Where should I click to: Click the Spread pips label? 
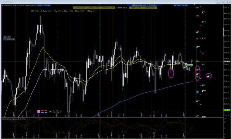click(x=44, y=5)
